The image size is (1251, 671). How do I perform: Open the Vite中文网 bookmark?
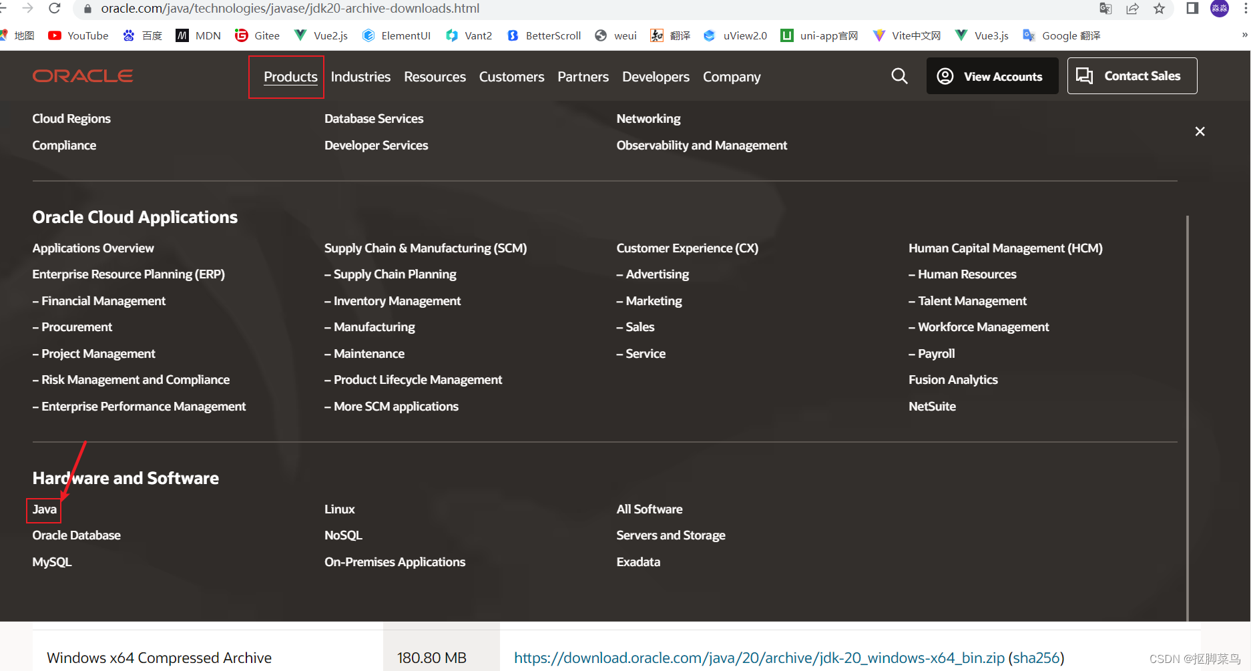[907, 35]
